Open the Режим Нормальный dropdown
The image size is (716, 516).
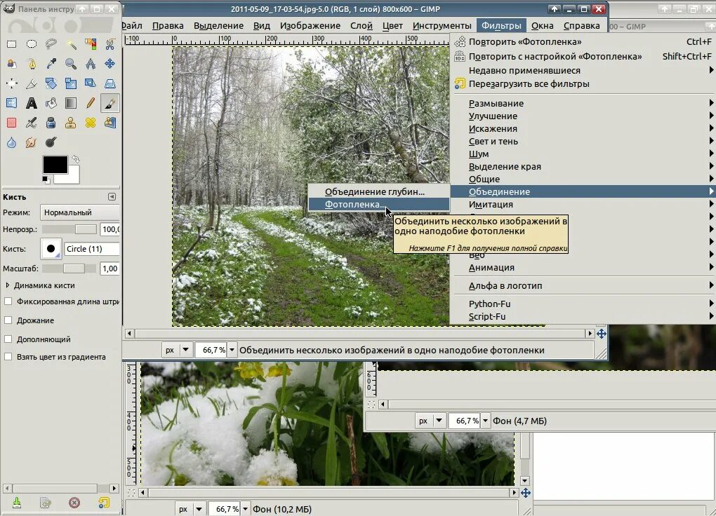pos(80,212)
